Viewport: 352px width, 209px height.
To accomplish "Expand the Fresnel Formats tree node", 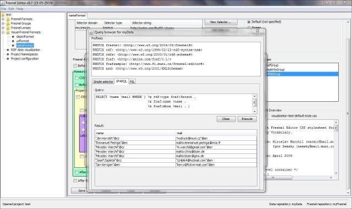I will pyautogui.click(x=3, y=19).
